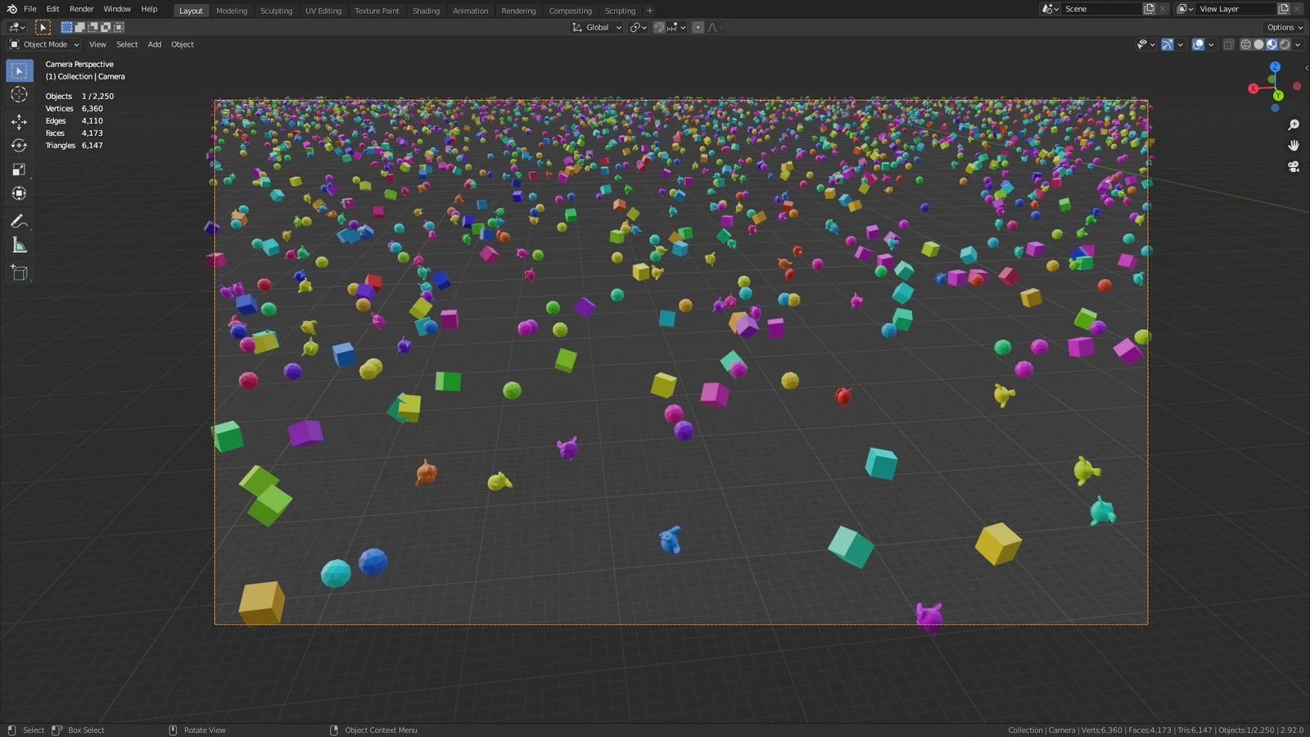Click the camera view icon in the sidebar
Image resolution: width=1310 pixels, height=737 pixels.
coord(1294,166)
